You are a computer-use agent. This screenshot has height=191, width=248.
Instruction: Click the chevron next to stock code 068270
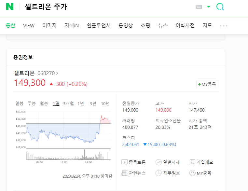coord(57,73)
